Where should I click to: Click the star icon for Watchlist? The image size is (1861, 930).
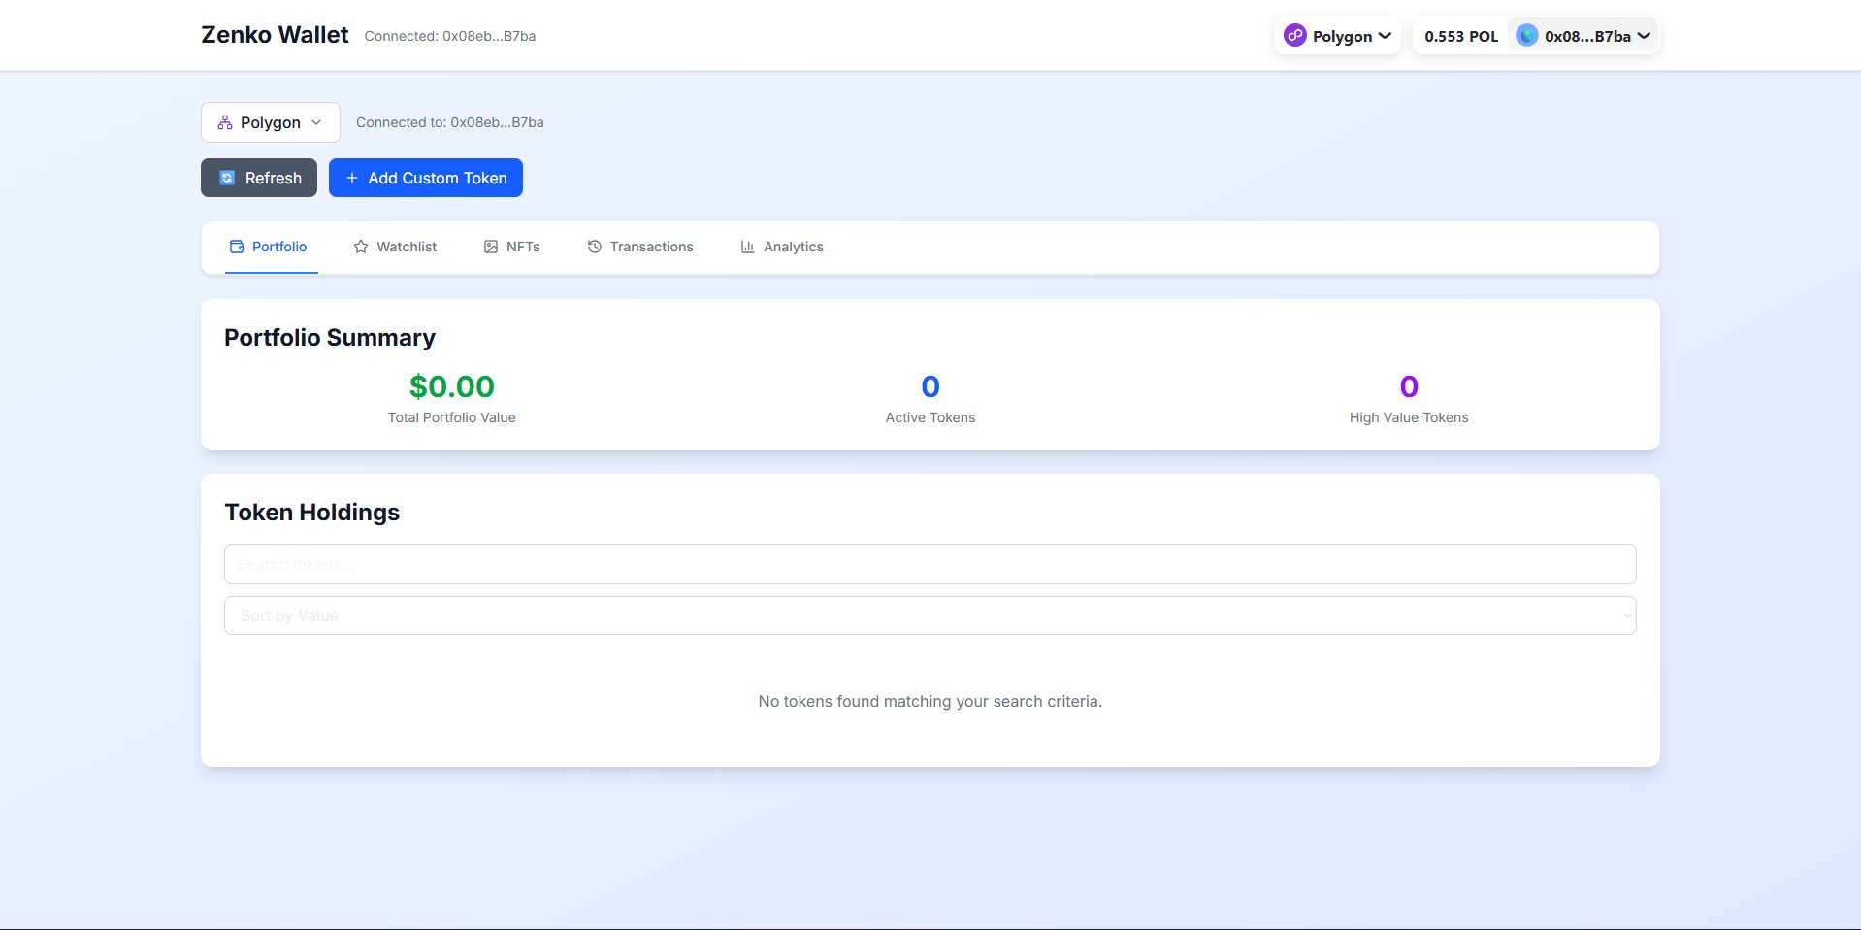point(361,247)
